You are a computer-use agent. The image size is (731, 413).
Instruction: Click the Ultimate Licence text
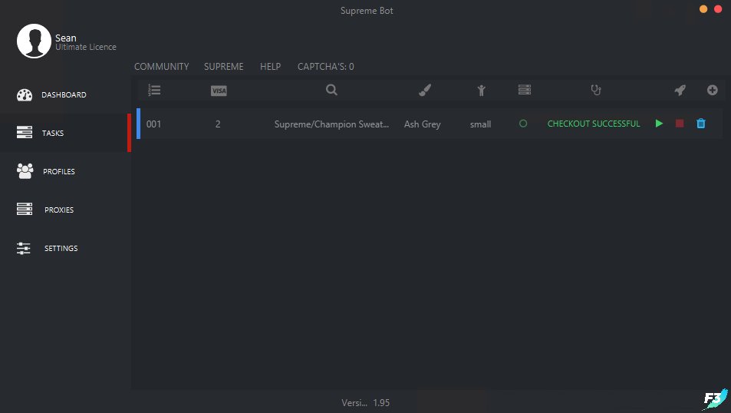click(x=86, y=47)
